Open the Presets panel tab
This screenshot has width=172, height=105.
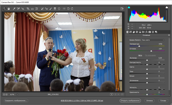point(153,32)
